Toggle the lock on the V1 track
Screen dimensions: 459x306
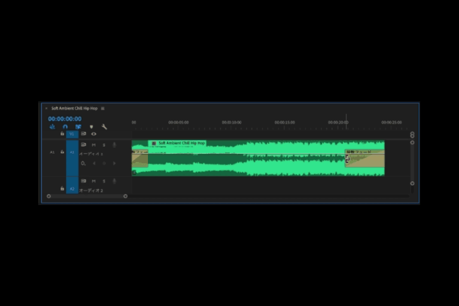62,134
